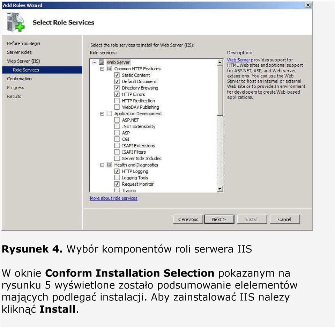Select the Role Services step
Image resolution: width=335 pixels, height=328 pixels.
pos(42,70)
